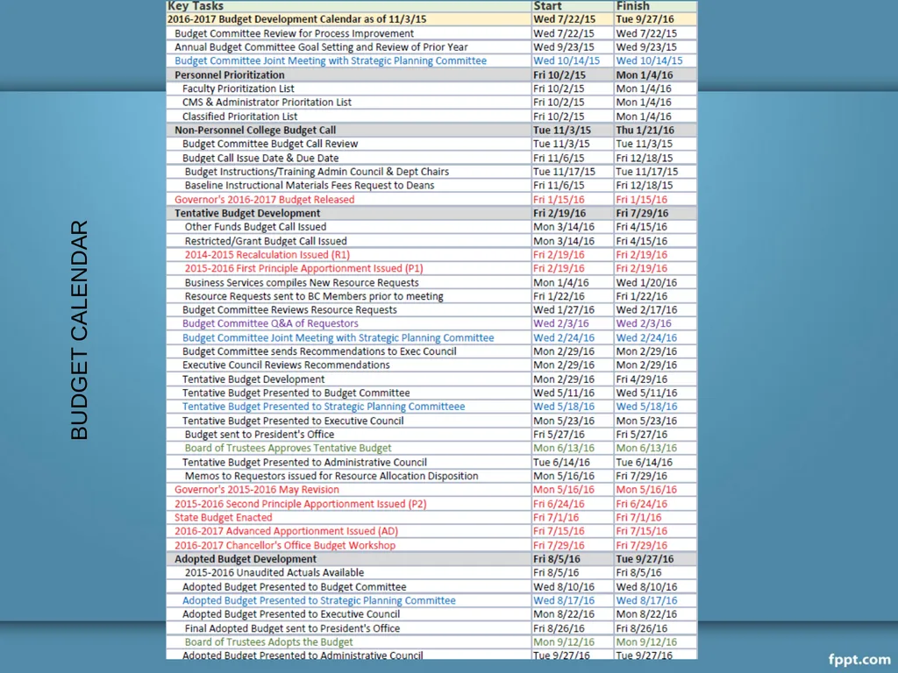Click the bold 'Tentative Budget Development' section heading
898x673 pixels.
point(247,213)
